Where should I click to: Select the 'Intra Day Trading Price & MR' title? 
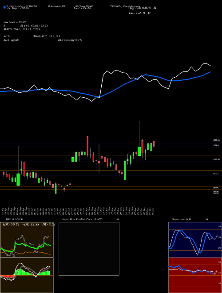click(x=82, y=219)
